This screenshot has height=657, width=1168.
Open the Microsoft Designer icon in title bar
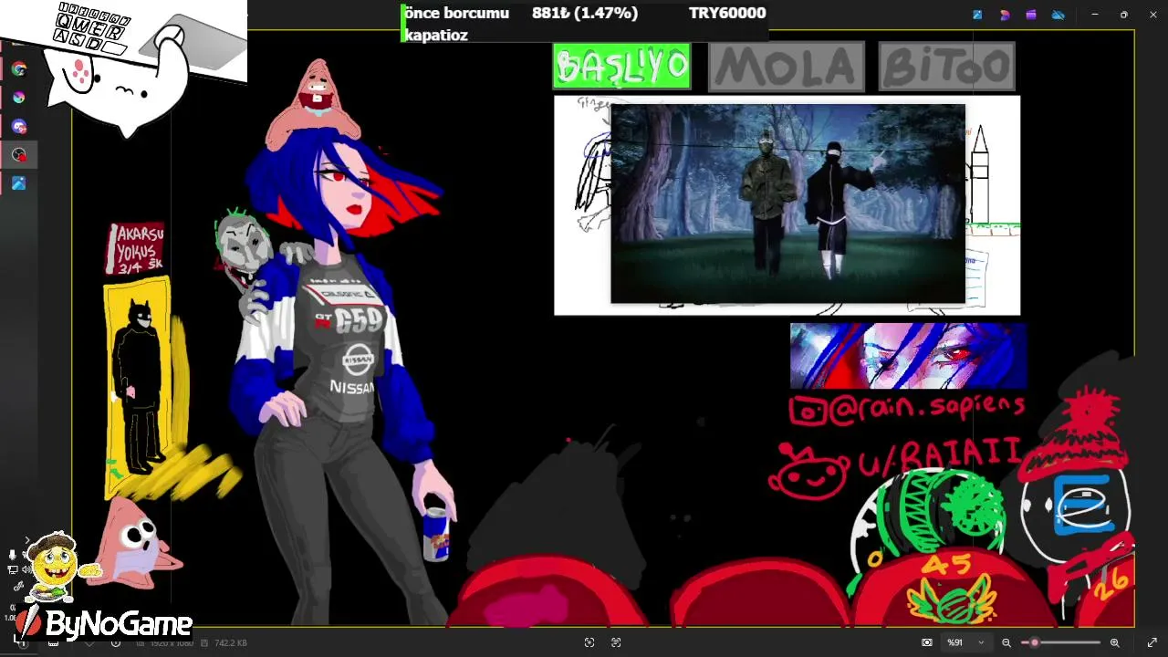coord(1005,15)
